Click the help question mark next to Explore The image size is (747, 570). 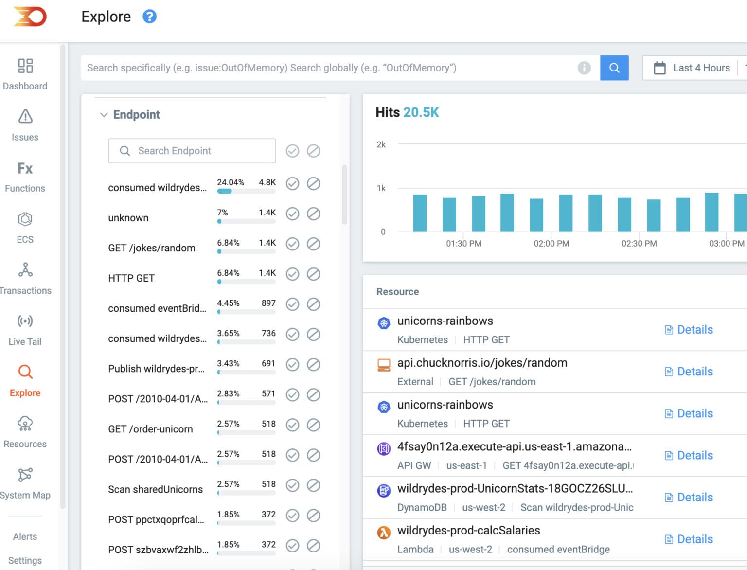(x=150, y=16)
